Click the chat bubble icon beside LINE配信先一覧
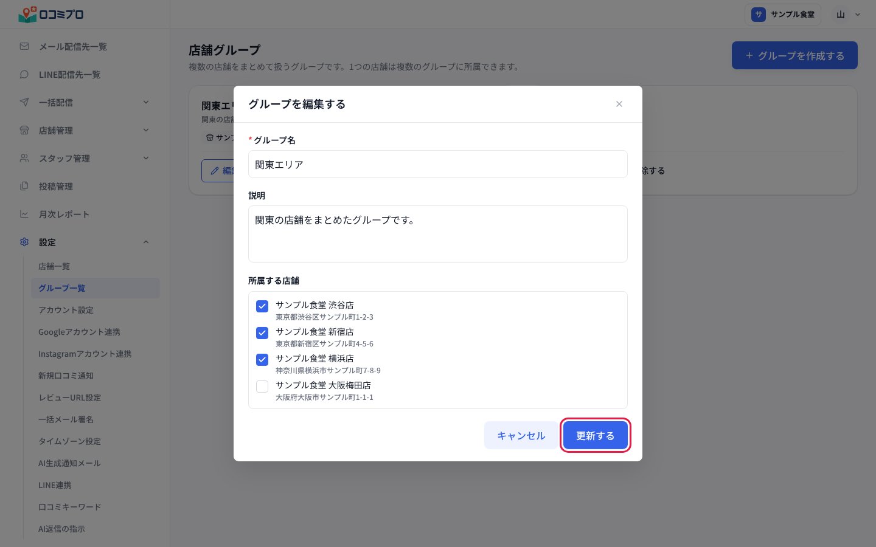This screenshot has width=876, height=547. [x=24, y=74]
